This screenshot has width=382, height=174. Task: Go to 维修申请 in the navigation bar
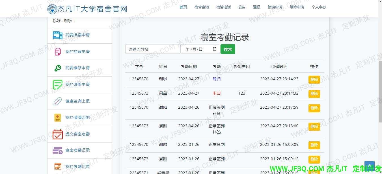(297, 7)
